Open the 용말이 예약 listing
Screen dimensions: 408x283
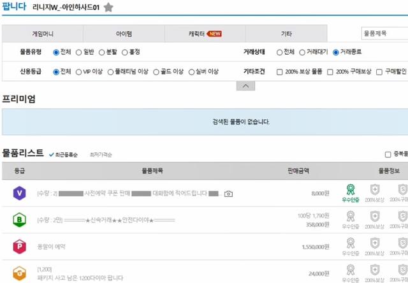[x=51, y=247]
